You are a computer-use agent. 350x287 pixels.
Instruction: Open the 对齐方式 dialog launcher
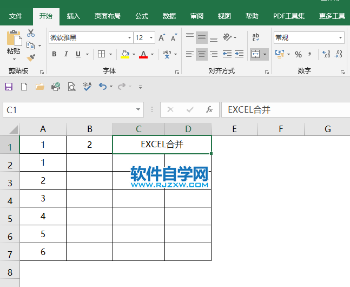coord(267,72)
